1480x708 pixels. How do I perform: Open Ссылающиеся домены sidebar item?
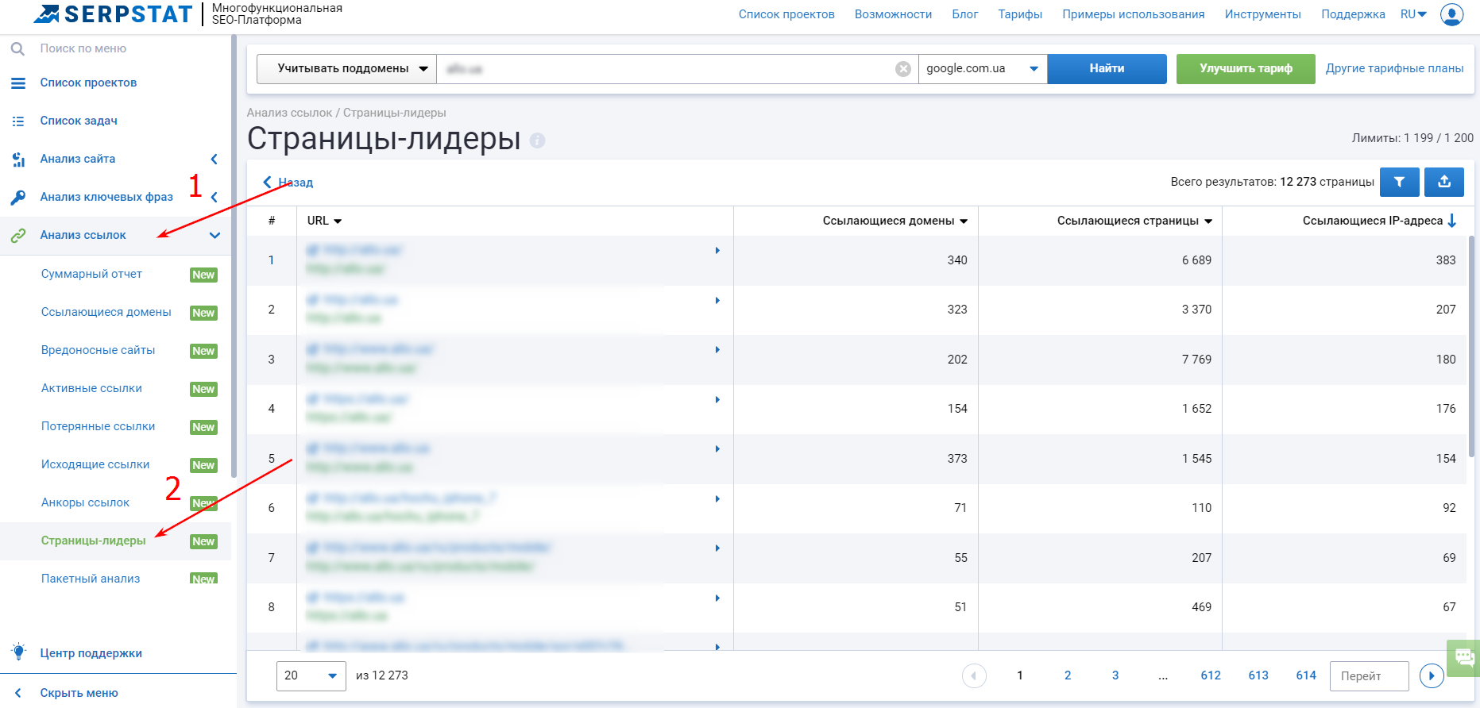(x=106, y=312)
